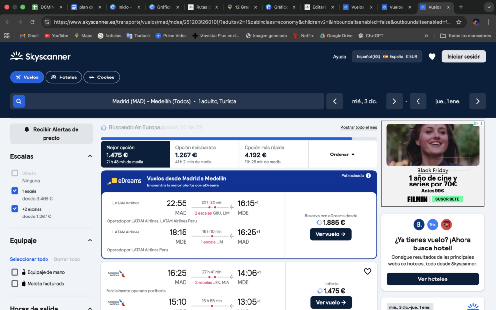Switch to the Hoteles tab

[x=63, y=77]
